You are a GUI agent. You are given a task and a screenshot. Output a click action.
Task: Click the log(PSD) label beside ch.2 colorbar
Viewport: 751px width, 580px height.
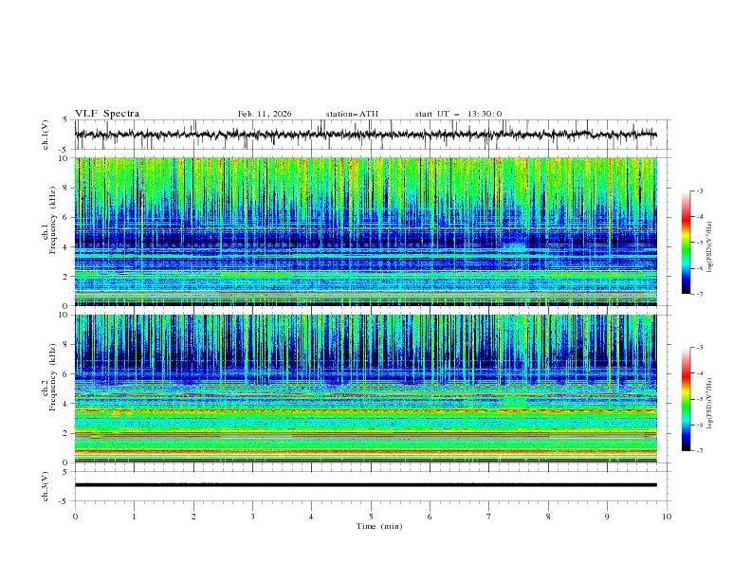(x=709, y=404)
